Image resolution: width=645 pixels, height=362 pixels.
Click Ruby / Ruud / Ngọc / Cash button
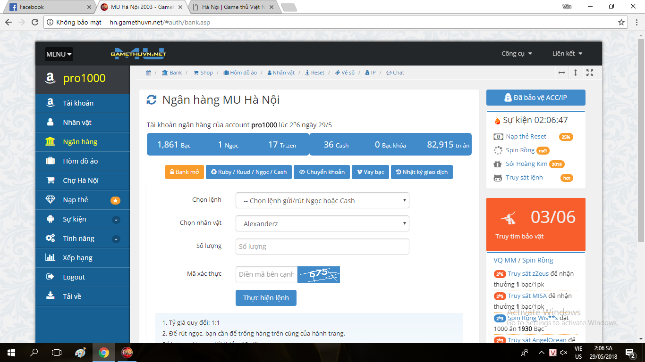(249, 172)
